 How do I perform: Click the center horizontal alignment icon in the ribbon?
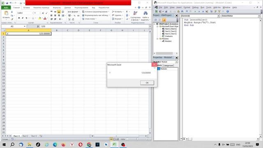pyautogui.click(x=55, y=16)
